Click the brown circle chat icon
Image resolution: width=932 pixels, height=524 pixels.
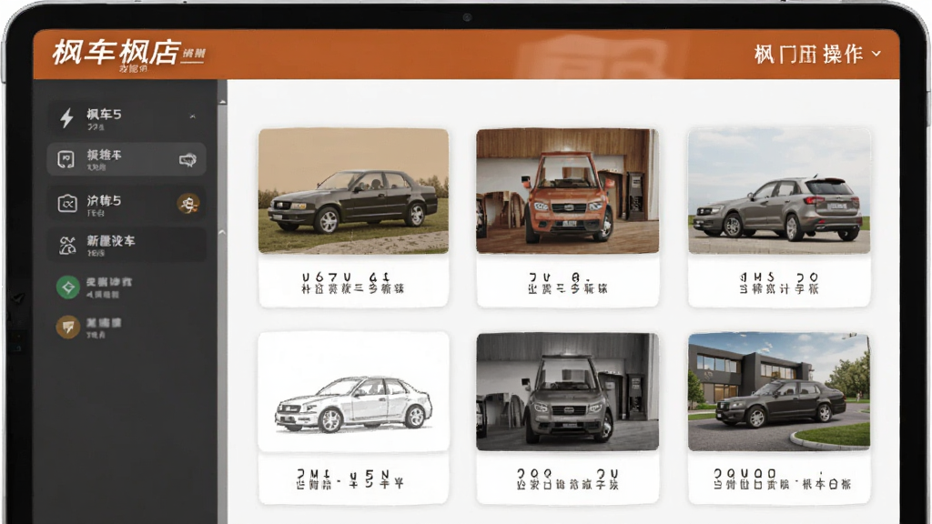coord(67,327)
